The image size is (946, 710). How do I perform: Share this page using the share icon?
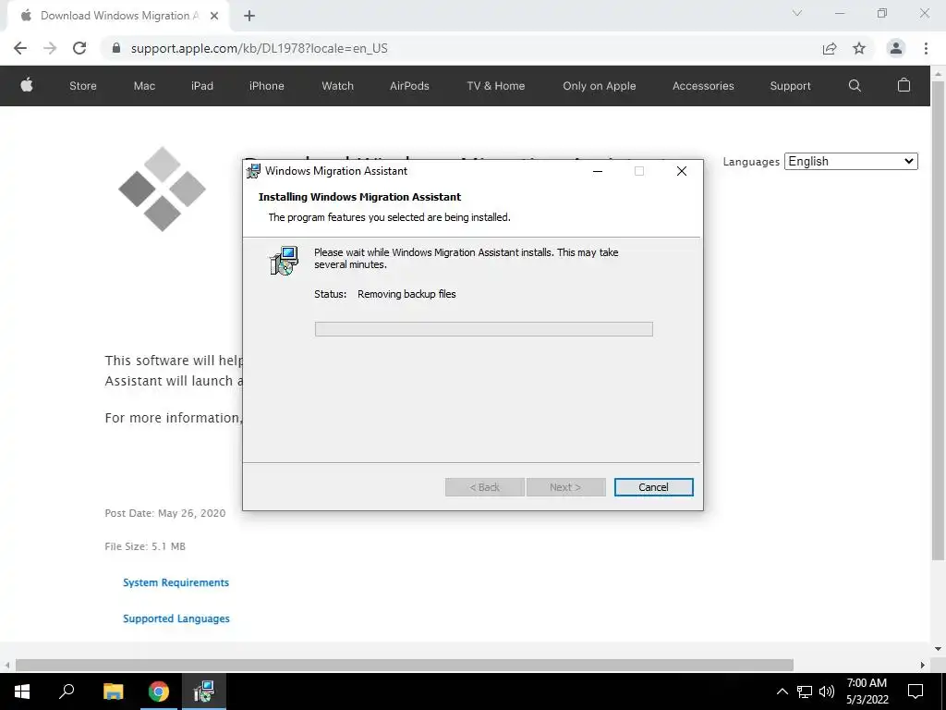pos(830,48)
